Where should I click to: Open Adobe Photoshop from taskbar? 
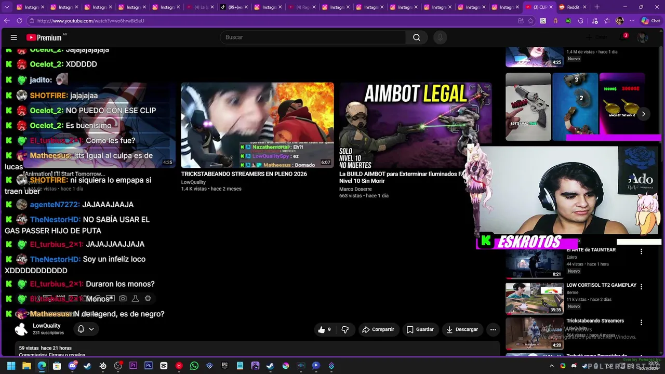point(149,366)
